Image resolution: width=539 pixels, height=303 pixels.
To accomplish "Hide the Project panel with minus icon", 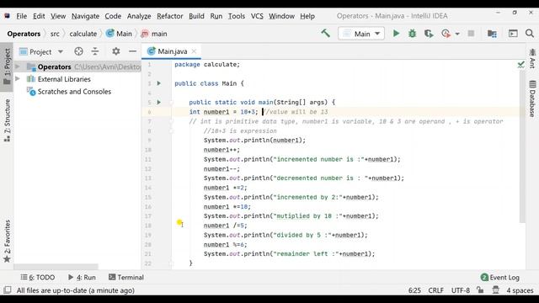I will [132, 51].
